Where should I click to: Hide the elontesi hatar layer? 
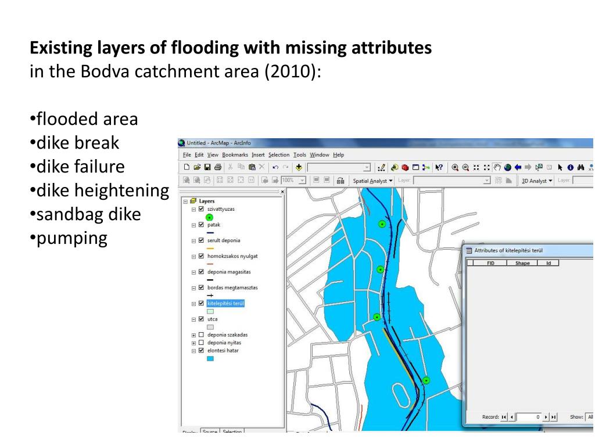pos(201,350)
